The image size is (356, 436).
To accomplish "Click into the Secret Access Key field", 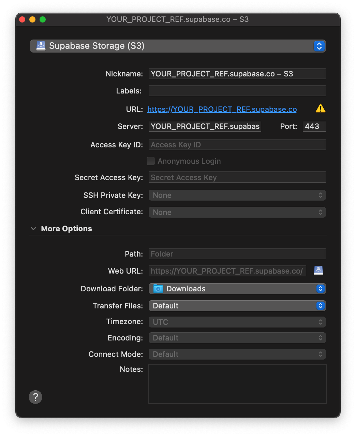I will pyautogui.click(x=237, y=177).
